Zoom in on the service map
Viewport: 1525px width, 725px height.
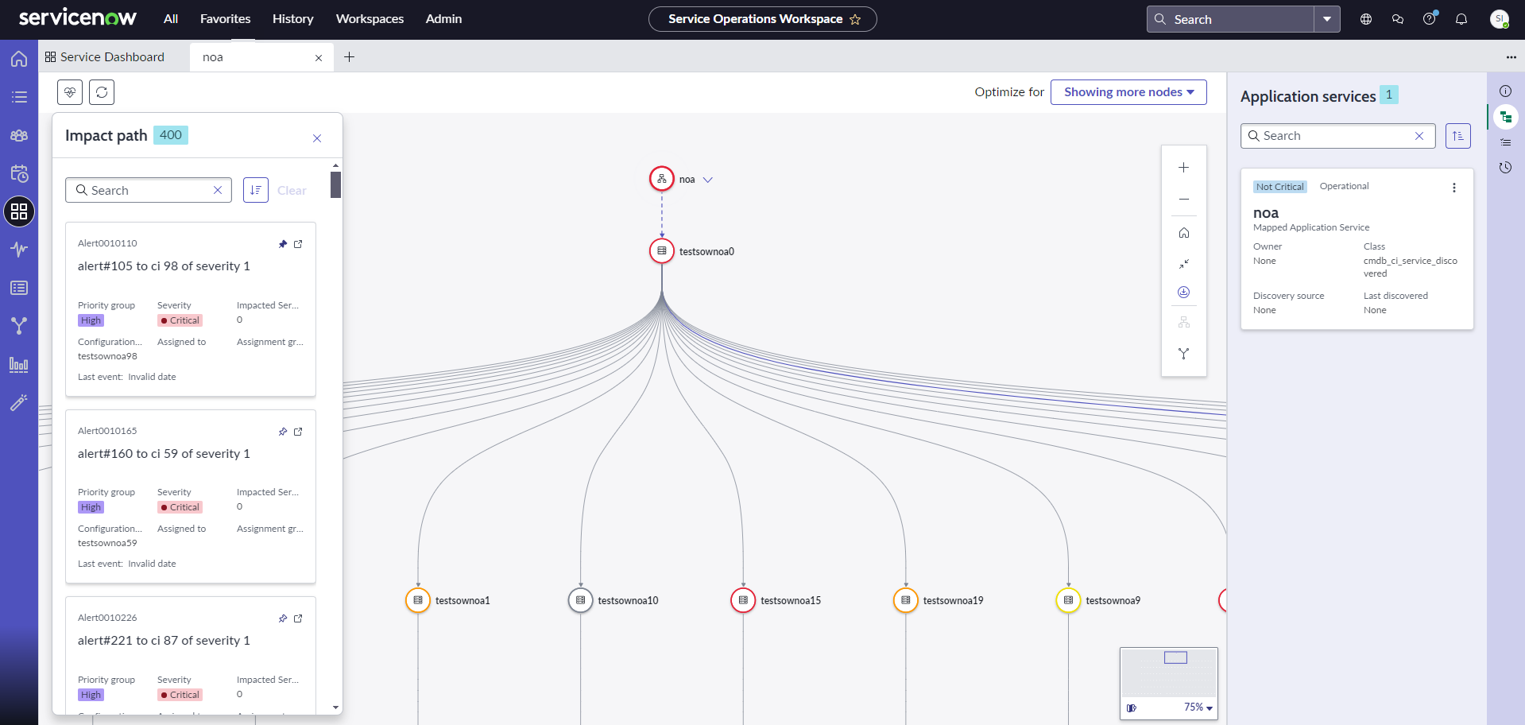(x=1184, y=168)
